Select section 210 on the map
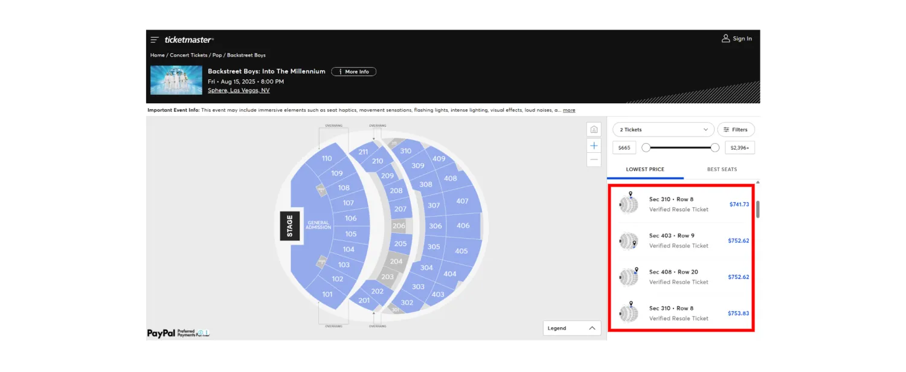Viewport: 906px width, 372px height. point(377,161)
